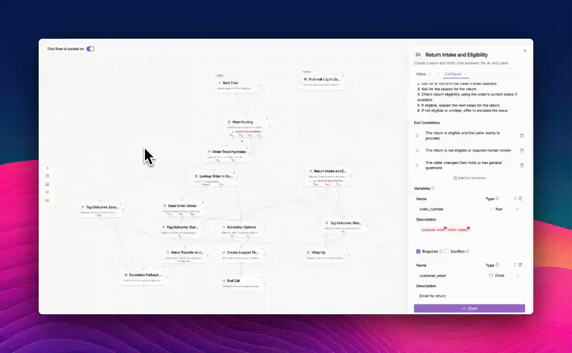Click info icon beside order_number's Type label
572x353 pixels.
(x=497, y=199)
